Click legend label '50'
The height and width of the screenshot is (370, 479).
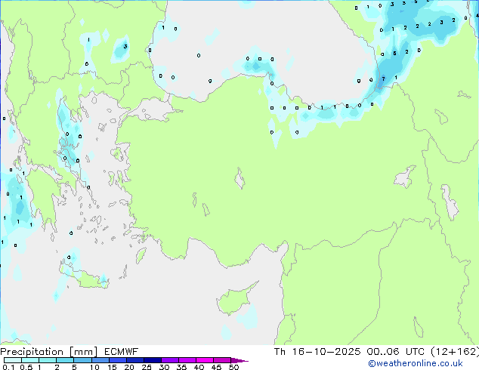point(234,367)
